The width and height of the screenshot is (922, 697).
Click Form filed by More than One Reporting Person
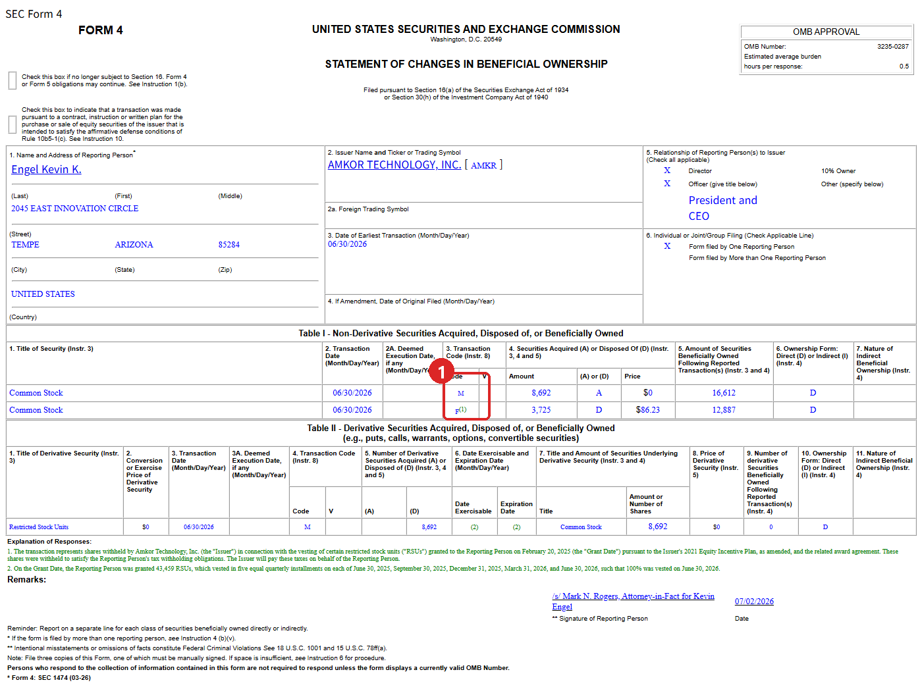click(757, 258)
